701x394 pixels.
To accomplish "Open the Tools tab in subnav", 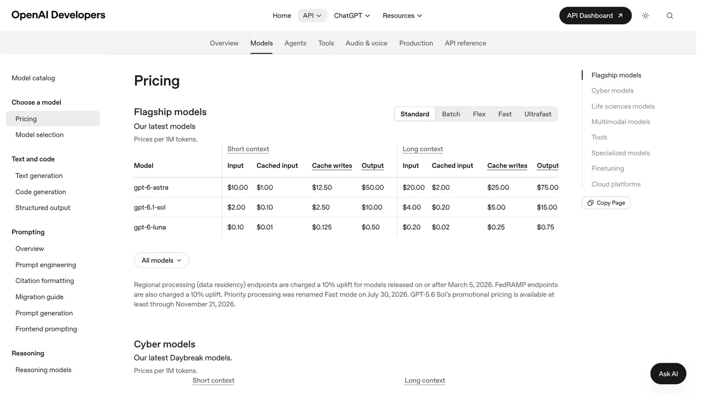I will [x=326, y=43].
